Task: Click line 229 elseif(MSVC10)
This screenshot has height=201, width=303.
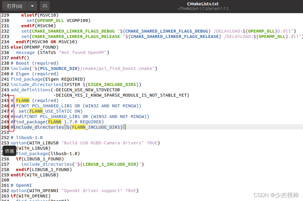Action: [x=40, y=15]
